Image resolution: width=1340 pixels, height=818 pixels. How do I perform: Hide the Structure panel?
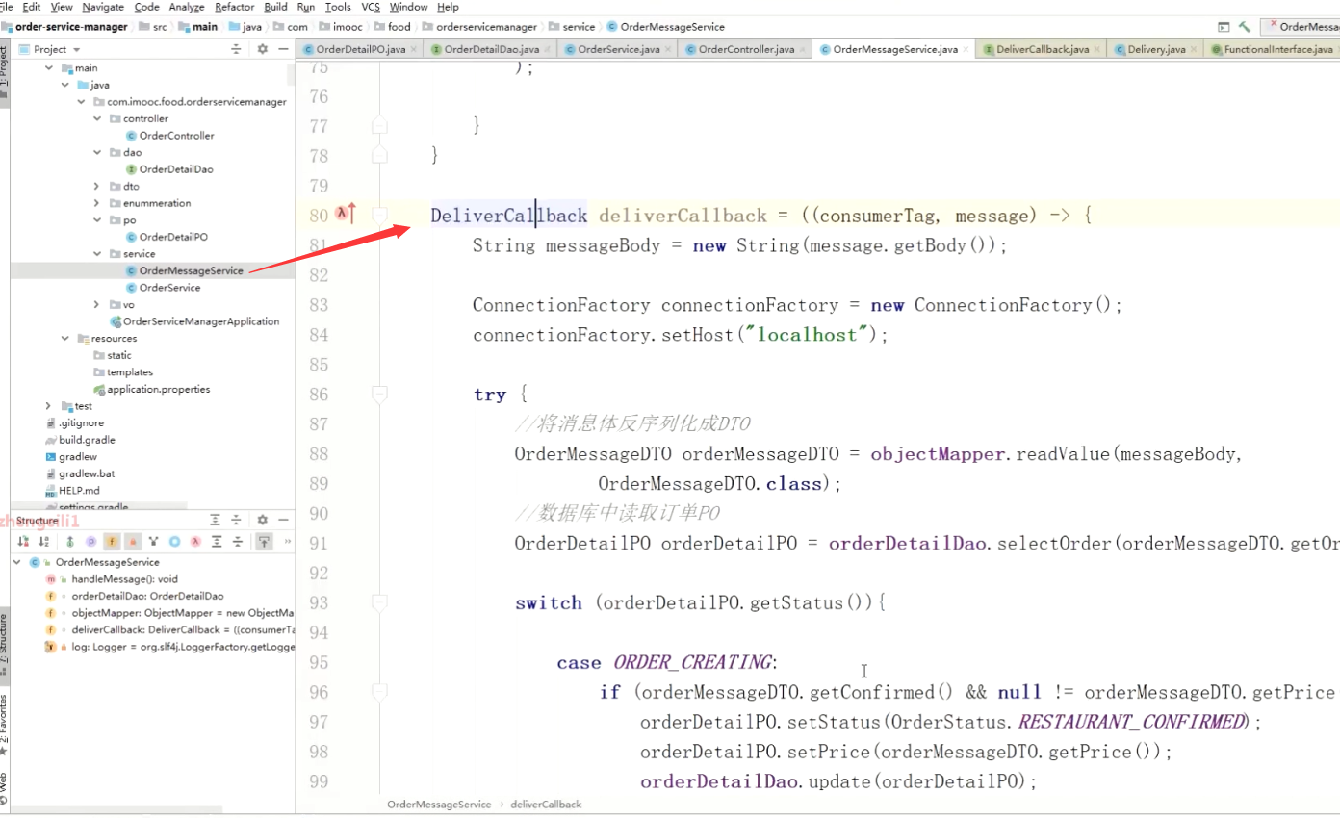click(x=283, y=520)
